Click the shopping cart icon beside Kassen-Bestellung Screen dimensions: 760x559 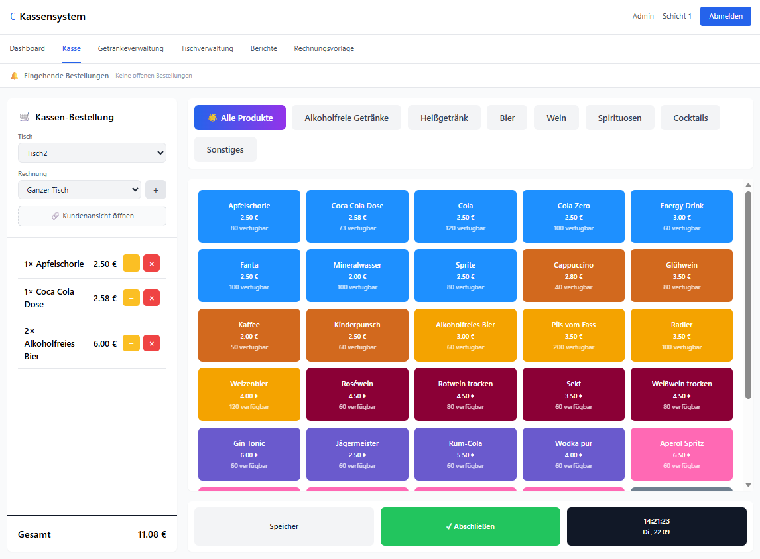click(25, 117)
